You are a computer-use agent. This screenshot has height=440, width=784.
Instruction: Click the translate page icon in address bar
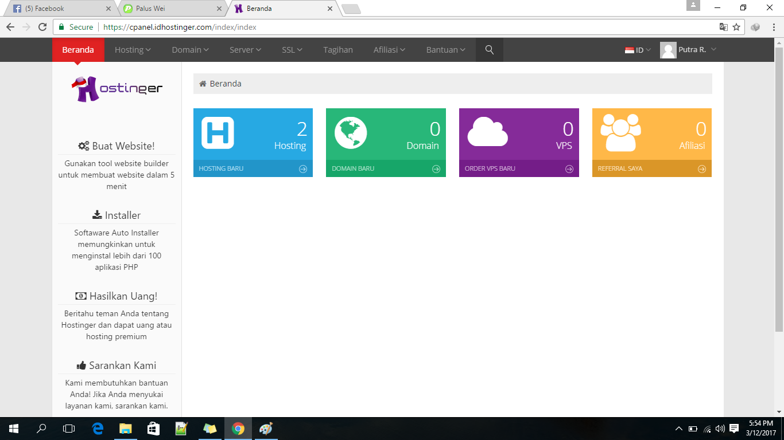pos(724,27)
